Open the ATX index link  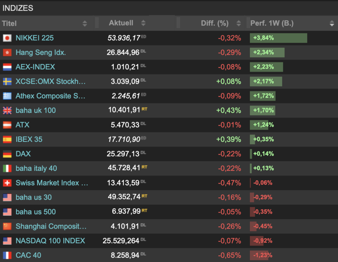point(22,125)
